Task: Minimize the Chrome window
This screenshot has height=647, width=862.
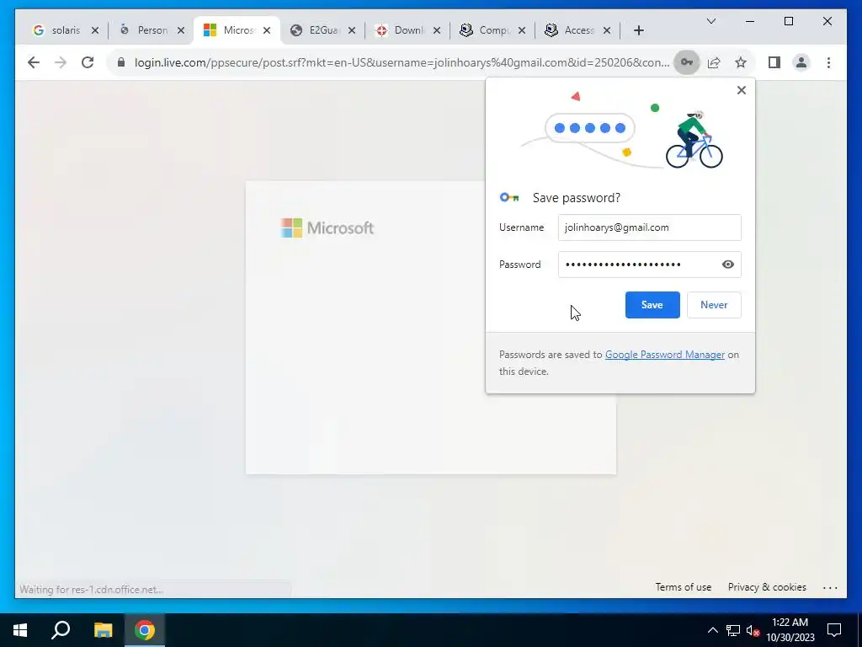Action: (x=750, y=21)
